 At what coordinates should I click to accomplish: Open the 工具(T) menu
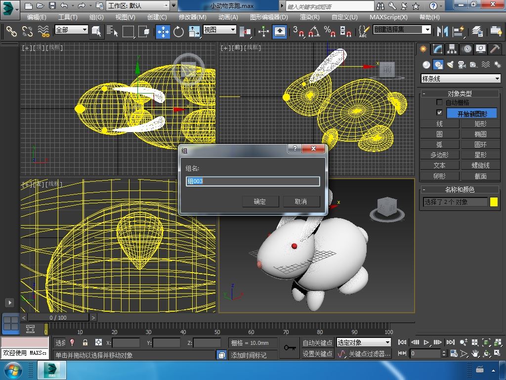pyautogui.click(x=68, y=17)
